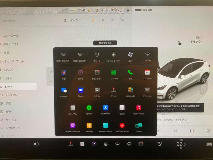The image size is (213, 160).
Task: Click the カスタマイズ (Customize) button
Action: click(105, 43)
